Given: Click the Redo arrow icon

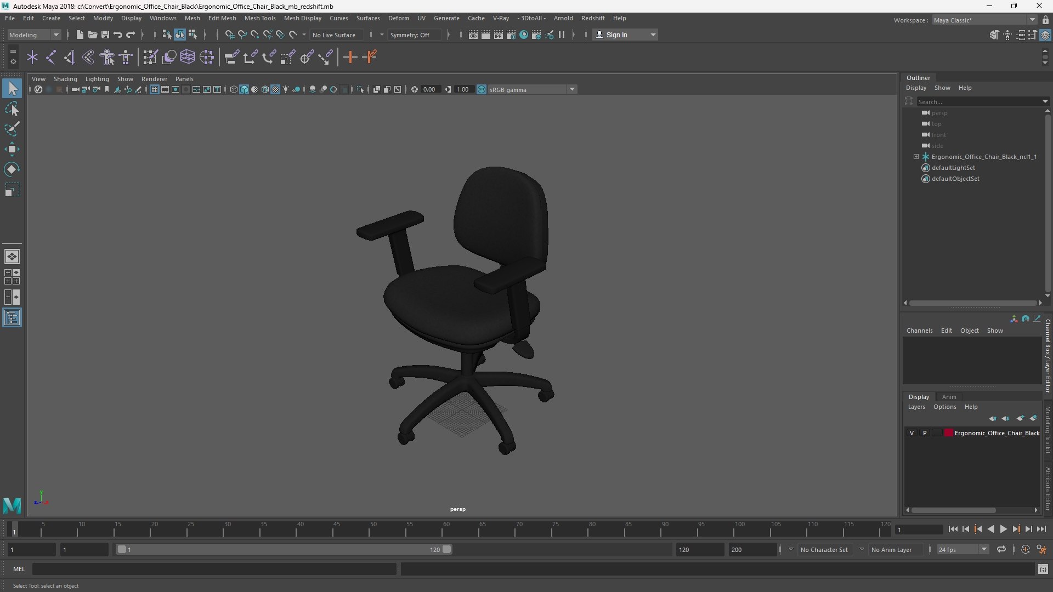Looking at the screenshot, I should 131,35.
